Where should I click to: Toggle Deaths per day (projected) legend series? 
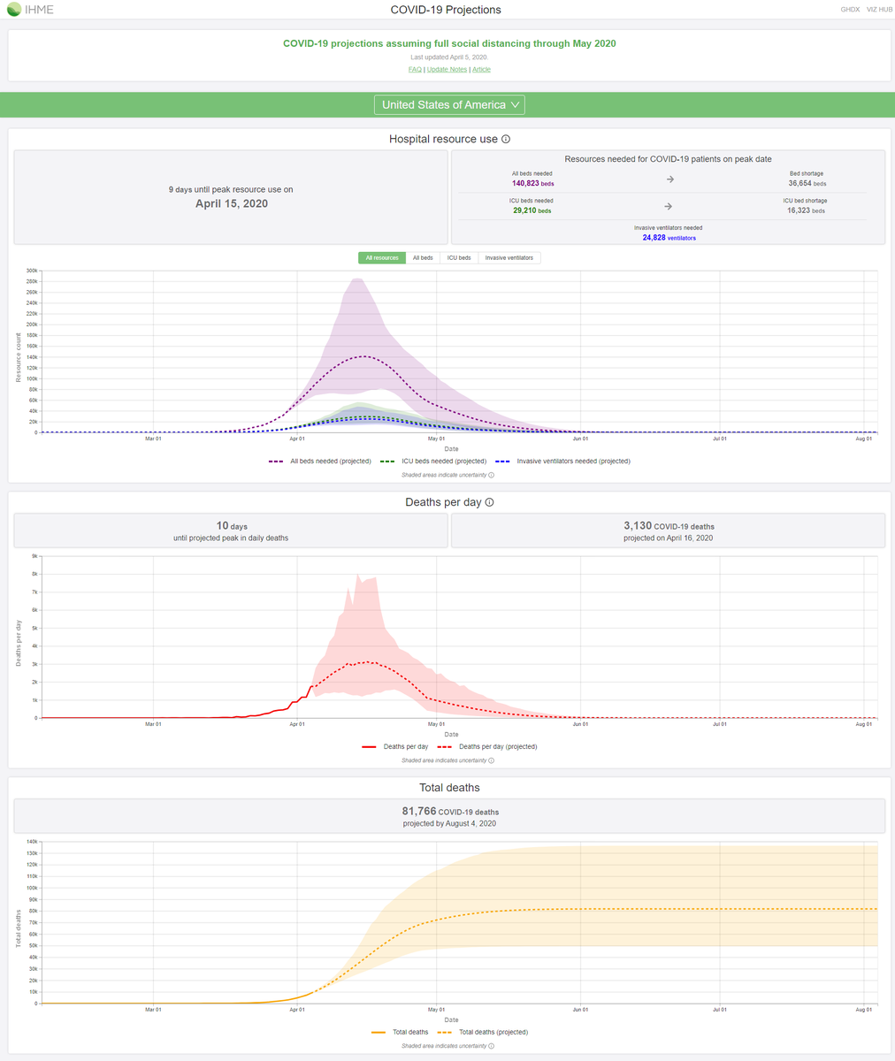click(x=486, y=747)
